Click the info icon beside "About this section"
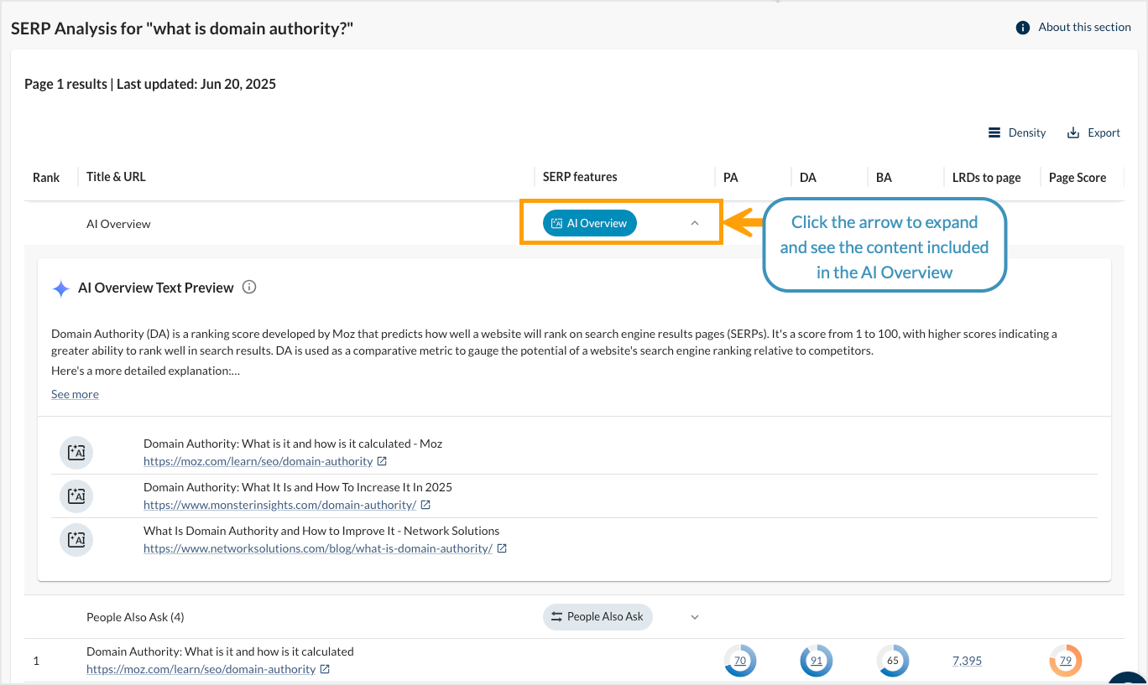Viewport: 1148px width, 685px height. pyautogui.click(x=1023, y=27)
